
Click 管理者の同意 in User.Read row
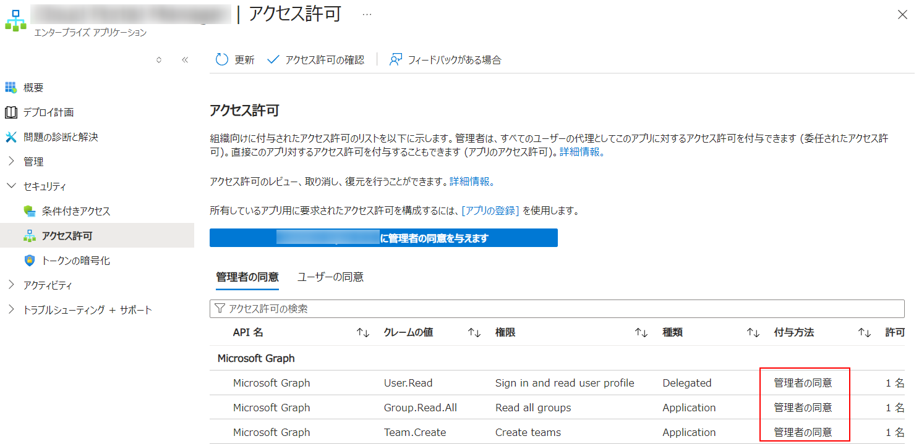pyautogui.click(x=803, y=383)
